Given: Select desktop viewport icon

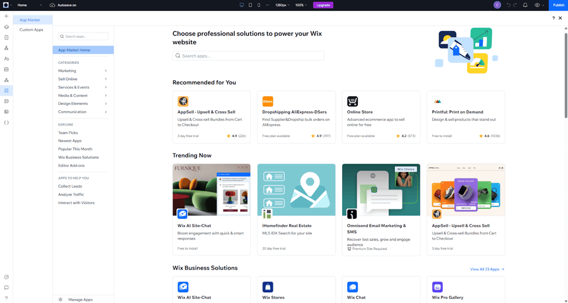Looking at the screenshot, I should pyautogui.click(x=242, y=5).
